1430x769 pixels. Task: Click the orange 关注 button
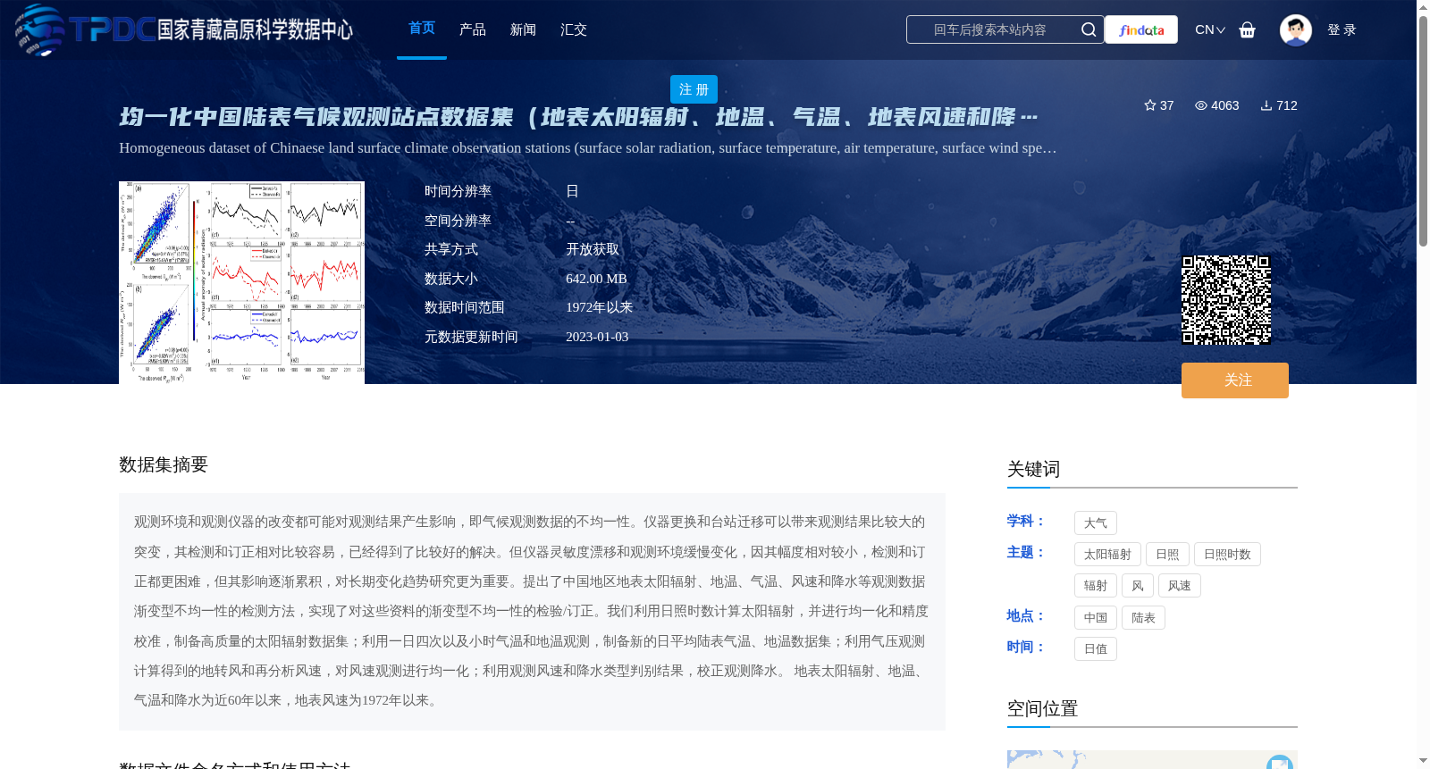tap(1235, 380)
